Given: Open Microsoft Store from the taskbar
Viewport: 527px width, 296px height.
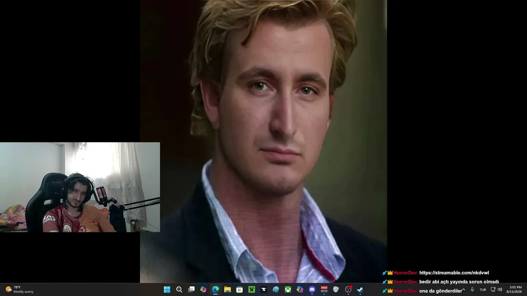Looking at the screenshot, I should pos(239,289).
